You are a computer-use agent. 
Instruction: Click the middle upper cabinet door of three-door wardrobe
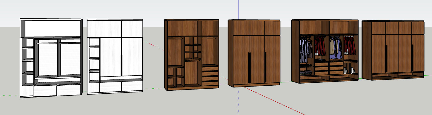[257, 28]
